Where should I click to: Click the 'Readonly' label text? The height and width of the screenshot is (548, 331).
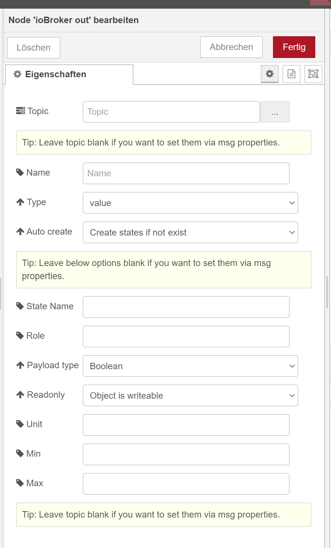click(x=46, y=395)
